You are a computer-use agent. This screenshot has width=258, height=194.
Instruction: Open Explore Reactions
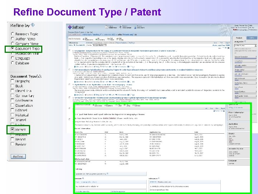pos(139,27)
